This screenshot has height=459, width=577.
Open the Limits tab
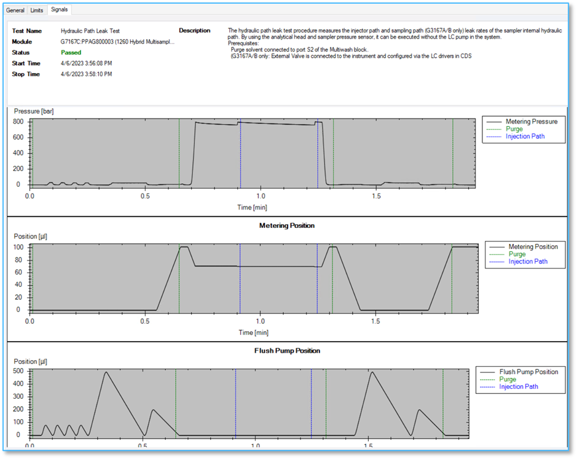tap(36, 10)
